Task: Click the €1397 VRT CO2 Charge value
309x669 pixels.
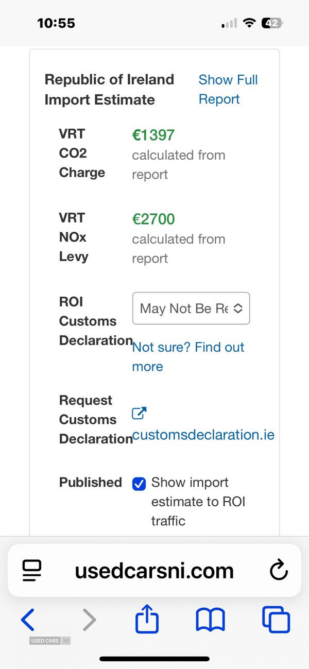Action: pos(153,135)
